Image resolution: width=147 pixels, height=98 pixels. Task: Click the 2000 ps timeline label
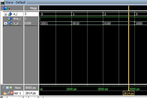point(103,89)
